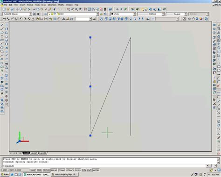Toggle ORTHO mode in status bar
The width and height of the screenshot is (221, 177).
(46, 170)
